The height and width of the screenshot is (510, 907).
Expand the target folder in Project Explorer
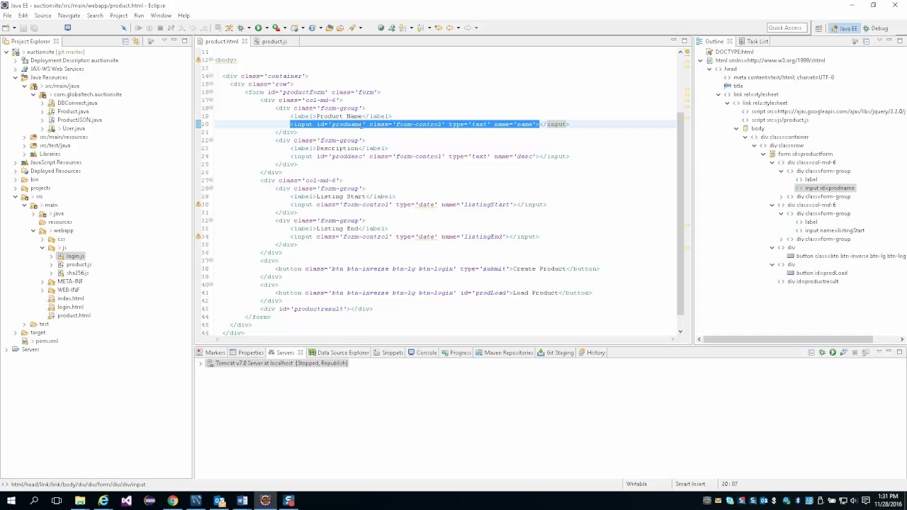click(x=16, y=332)
